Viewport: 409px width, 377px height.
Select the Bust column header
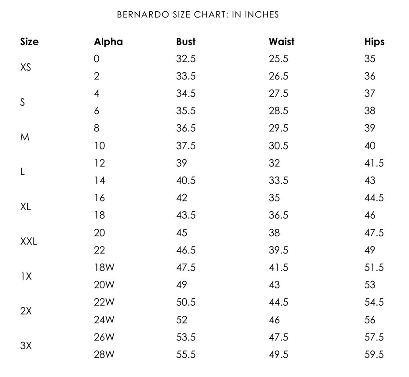pos(186,42)
